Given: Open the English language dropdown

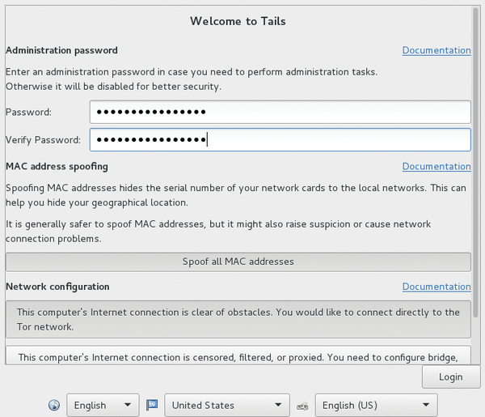Looking at the screenshot, I should coord(103,405).
